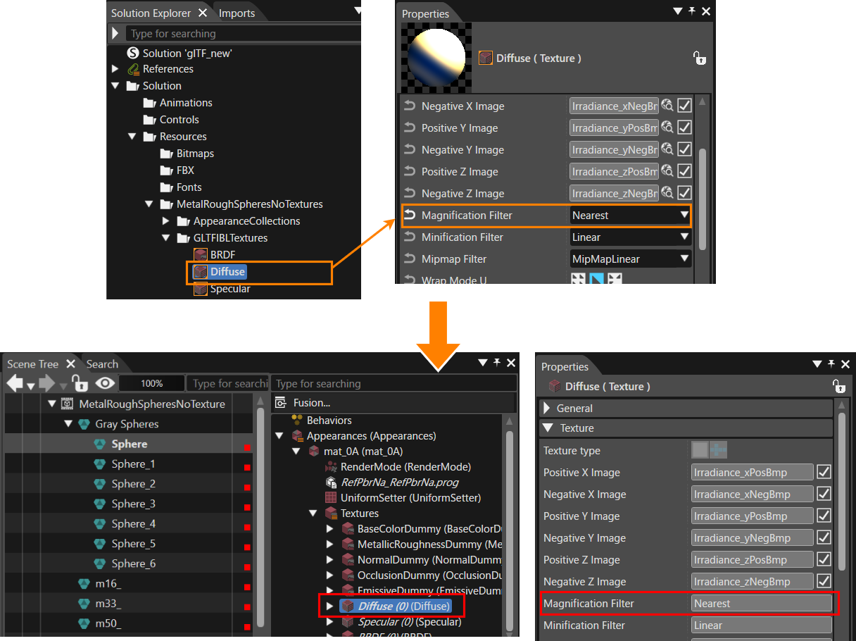Open the Magnification Filter dropdown set to Nearest

(x=631, y=216)
